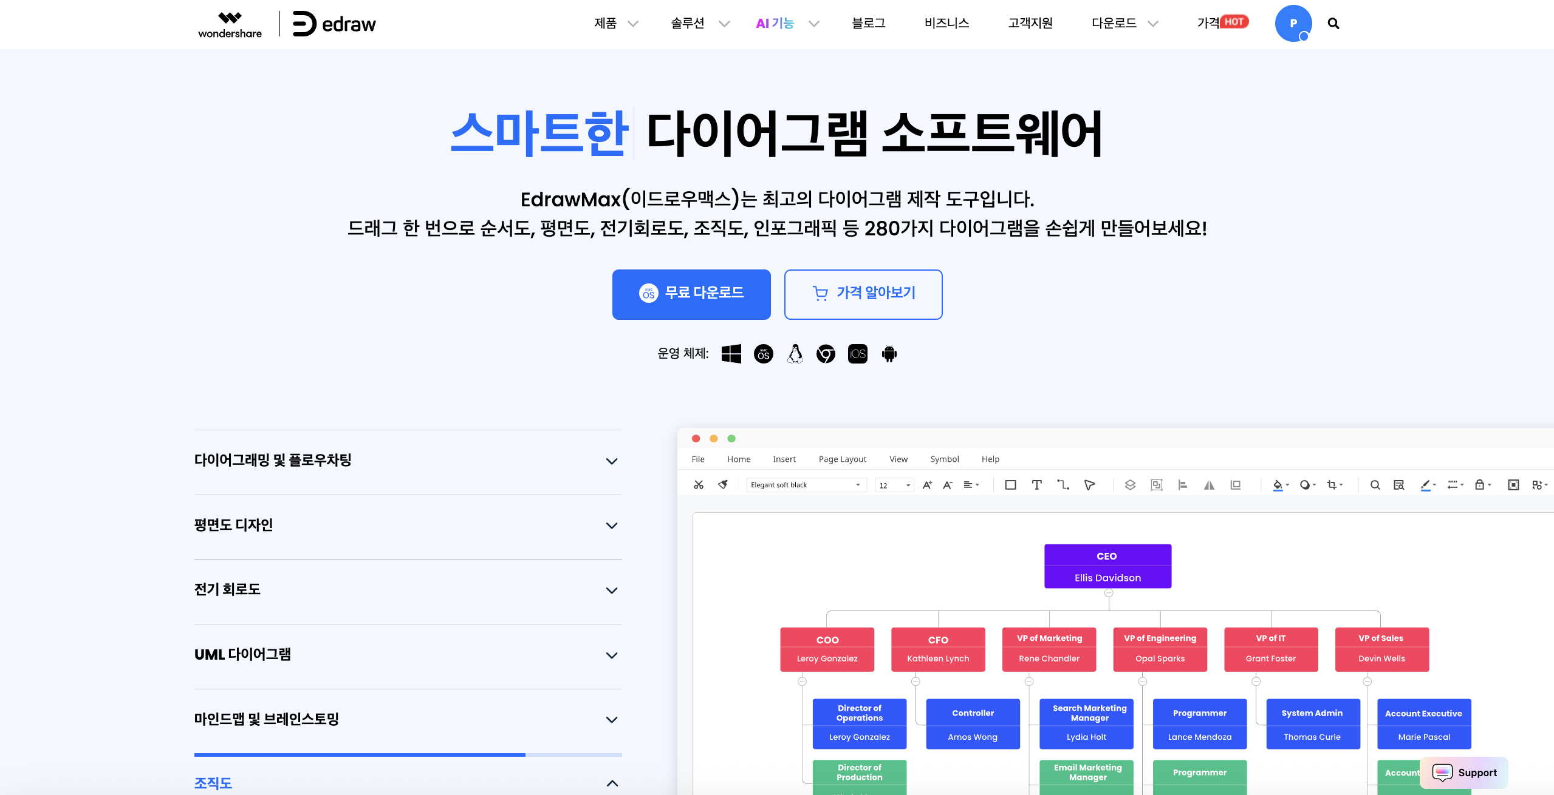Go to the 비즈니스 page
Image resolution: width=1554 pixels, height=795 pixels.
pos(946,23)
